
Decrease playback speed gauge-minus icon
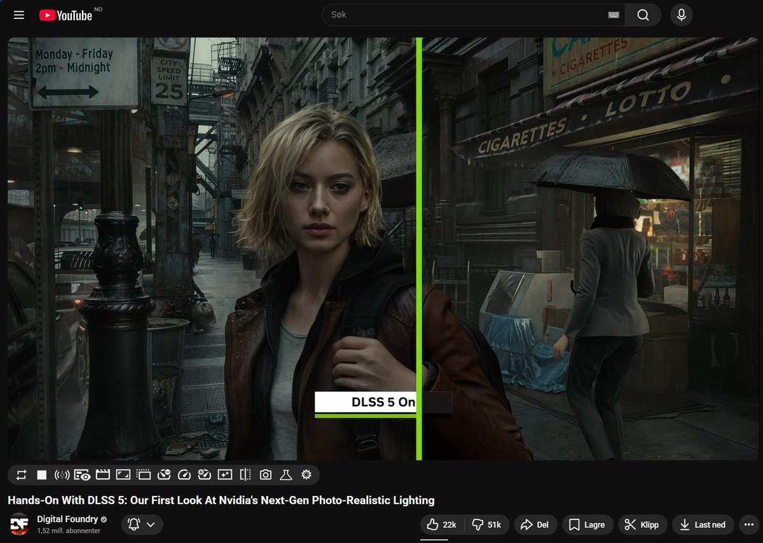click(164, 475)
